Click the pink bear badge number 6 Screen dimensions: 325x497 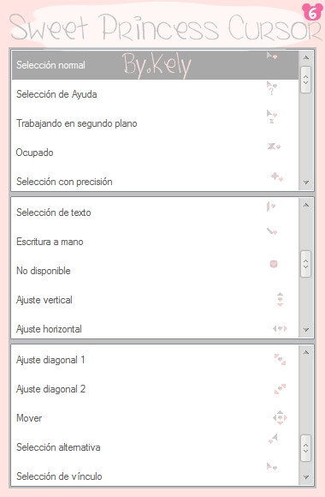[x=312, y=12]
